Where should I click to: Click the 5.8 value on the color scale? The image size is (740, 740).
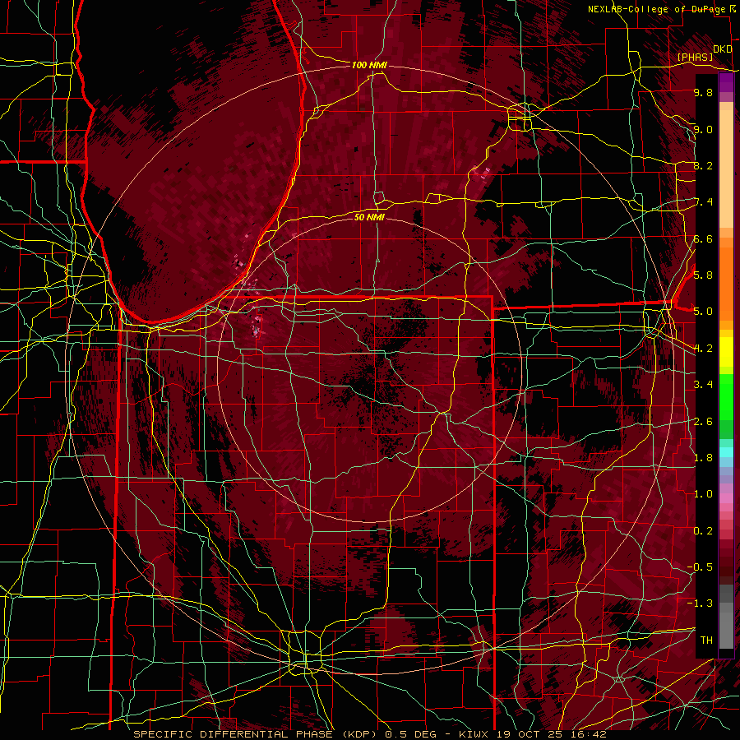click(x=703, y=275)
